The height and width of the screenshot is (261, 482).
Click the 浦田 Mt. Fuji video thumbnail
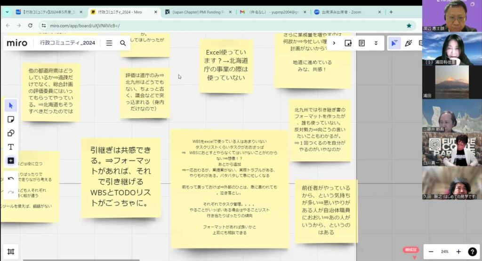point(452,82)
